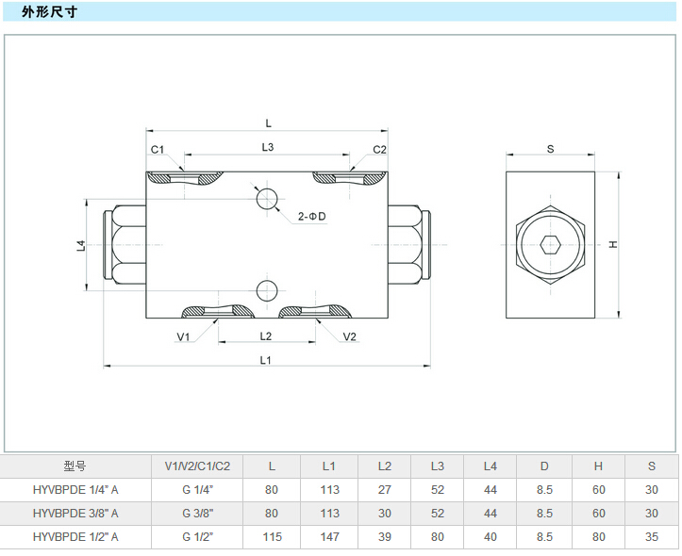This screenshot has height=556, width=682.
Task: Click the hexagon socket in the side view
Action: click(551, 245)
